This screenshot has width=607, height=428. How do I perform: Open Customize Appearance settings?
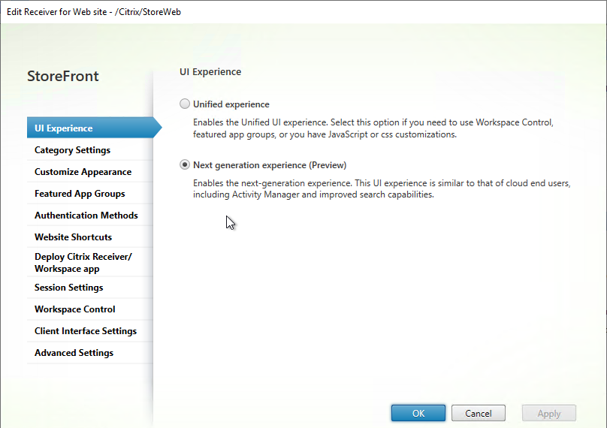(90, 171)
